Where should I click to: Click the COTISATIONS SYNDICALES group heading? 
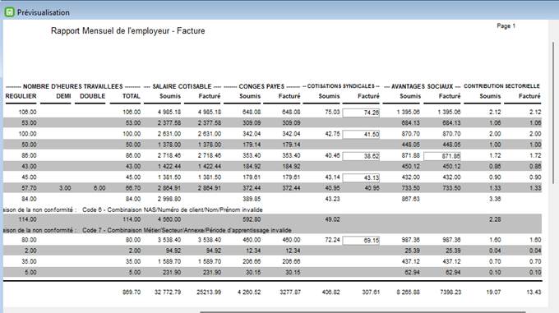[x=341, y=86]
